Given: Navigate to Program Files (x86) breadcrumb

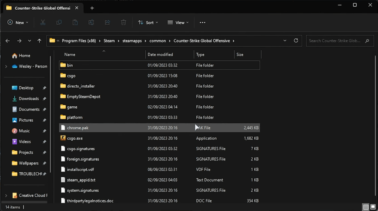Looking at the screenshot, I should [79, 41].
